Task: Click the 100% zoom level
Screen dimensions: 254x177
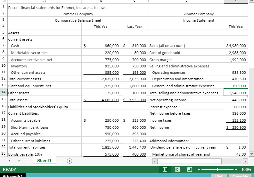Action: click(x=246, y=170)
